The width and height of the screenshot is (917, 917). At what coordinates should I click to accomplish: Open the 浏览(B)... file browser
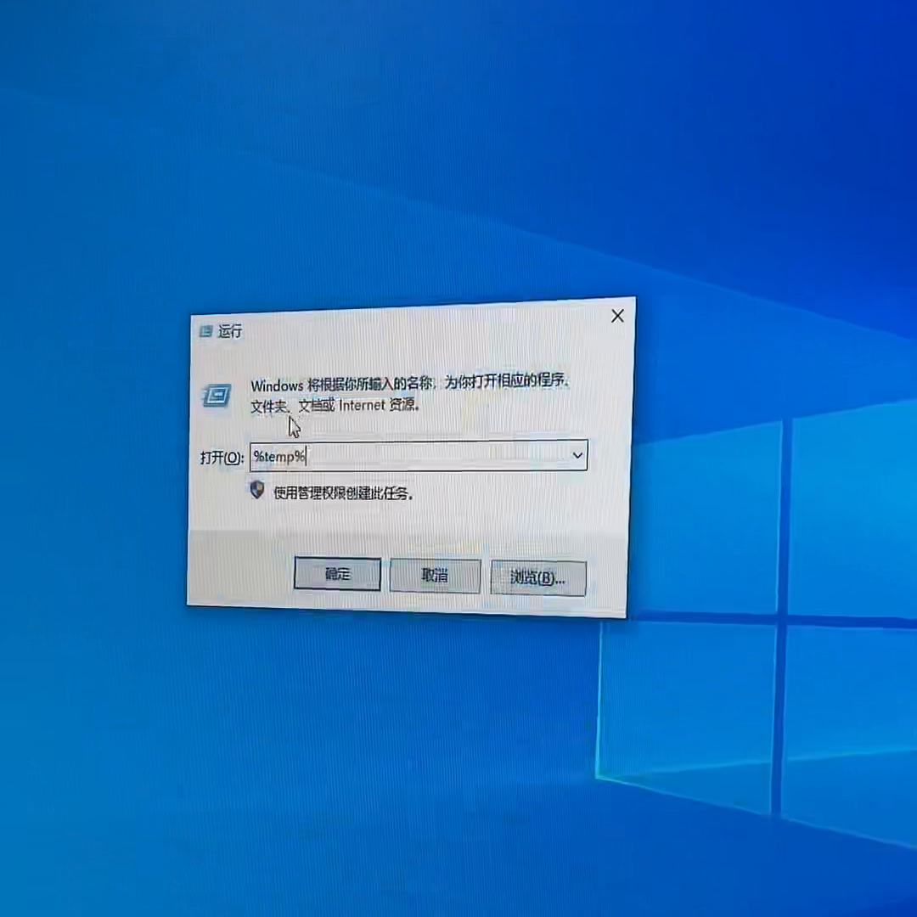pos(538,578)
